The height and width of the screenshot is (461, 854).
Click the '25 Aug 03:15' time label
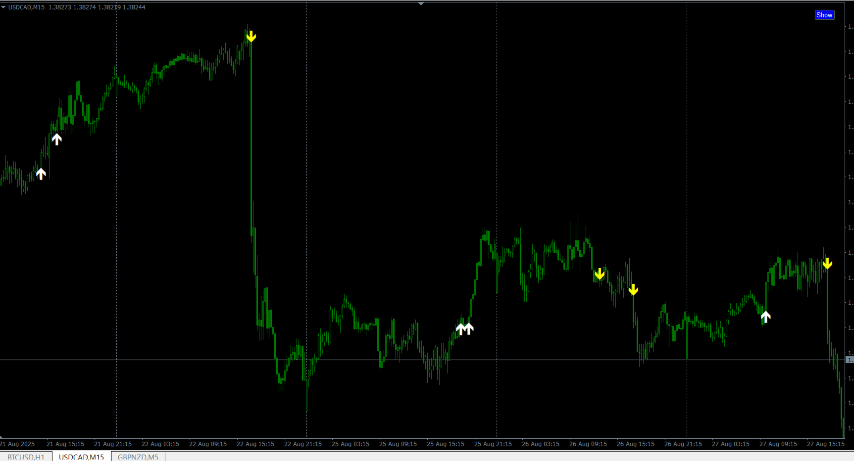(351, 444)
